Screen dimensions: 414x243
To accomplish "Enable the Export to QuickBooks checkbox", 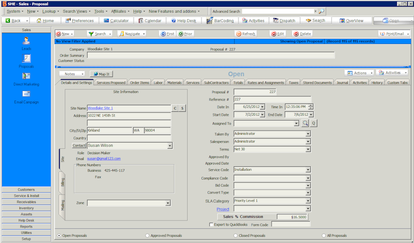I will (212, 224).
